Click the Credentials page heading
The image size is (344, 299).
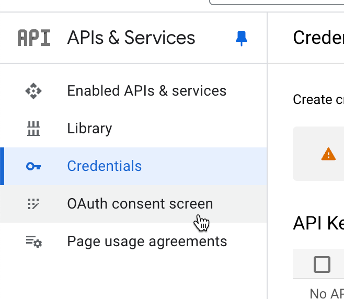pos(318,38)
